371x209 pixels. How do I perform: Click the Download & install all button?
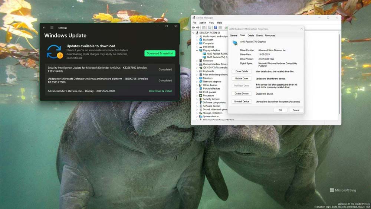[160, 53]
